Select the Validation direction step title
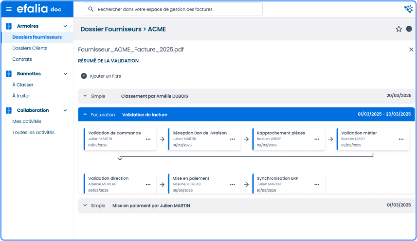 109,178
